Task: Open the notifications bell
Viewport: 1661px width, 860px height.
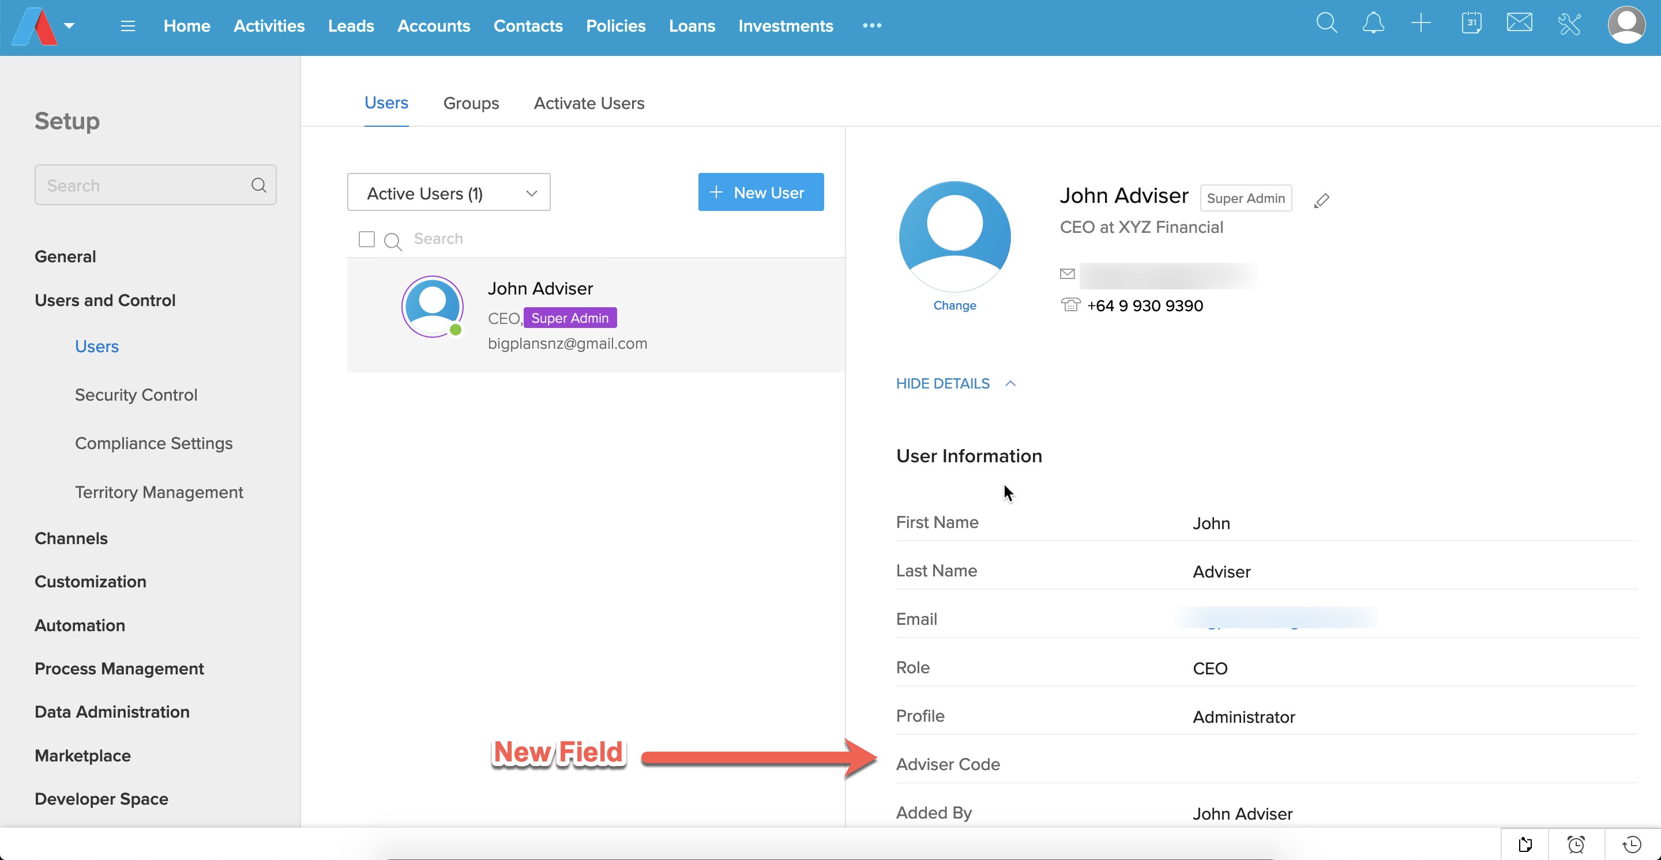Action: click(1373, 24)
